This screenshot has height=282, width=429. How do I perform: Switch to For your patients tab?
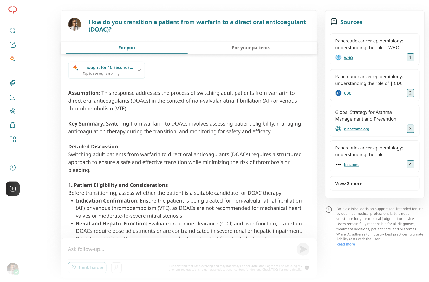pos(251,48)
